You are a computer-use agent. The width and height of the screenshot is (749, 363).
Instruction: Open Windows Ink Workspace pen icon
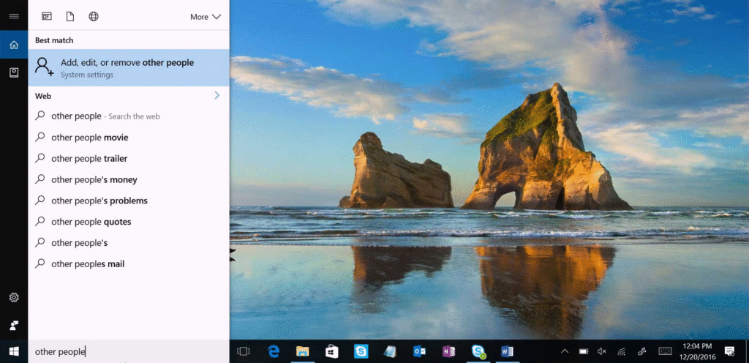(x=642, y=351)
